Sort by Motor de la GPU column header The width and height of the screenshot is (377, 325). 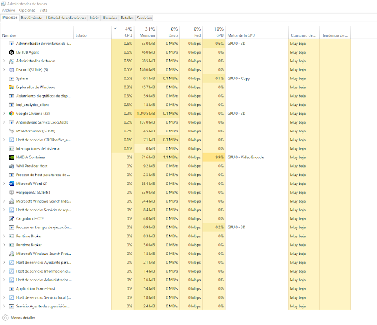tap(257, 32)
